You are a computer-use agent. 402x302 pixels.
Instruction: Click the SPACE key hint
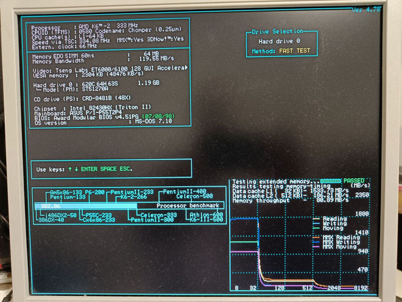108,169
